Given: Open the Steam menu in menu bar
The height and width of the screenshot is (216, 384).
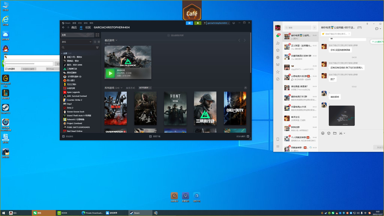Looking at the screenshot, I should point(66,23).
